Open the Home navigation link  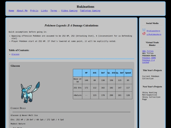pyautogui.click(x=11, y=11)
